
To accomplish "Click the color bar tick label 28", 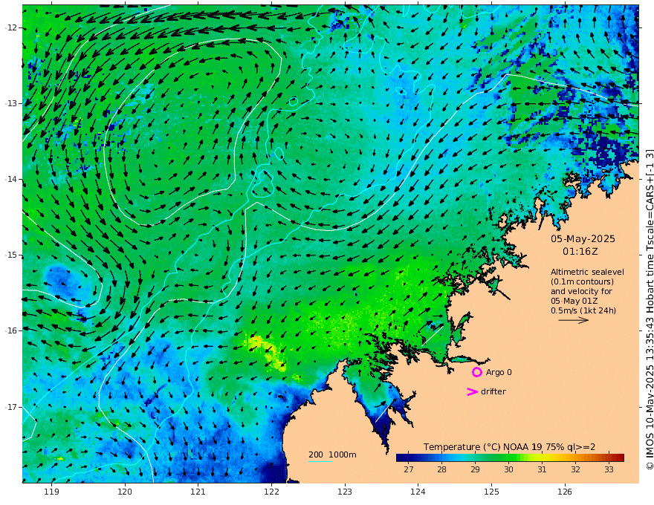I will [x=441, y=469].
